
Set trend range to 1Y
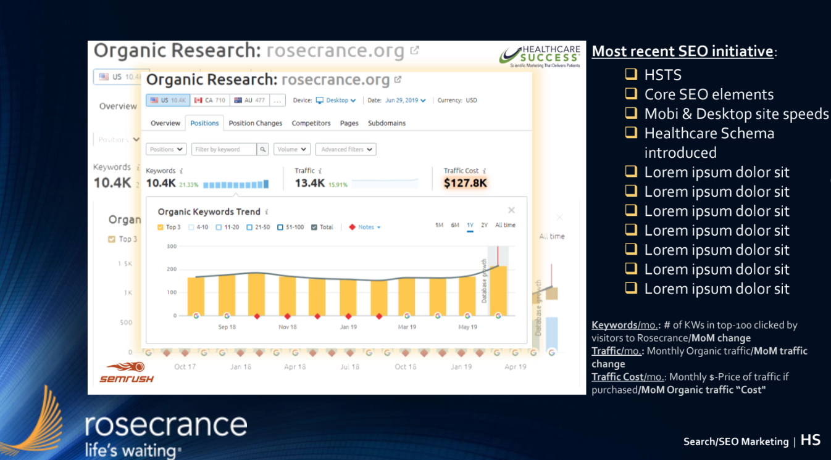click(470, 225)
